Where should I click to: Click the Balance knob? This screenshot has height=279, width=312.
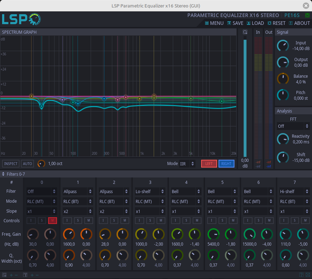pyautogui.click(x=283, y=79)
